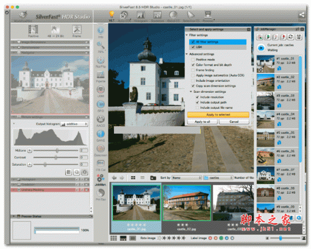The width and height of the screenshot is (311, 249).
Task: Start the job with the play icon
Action: point(262,48)
